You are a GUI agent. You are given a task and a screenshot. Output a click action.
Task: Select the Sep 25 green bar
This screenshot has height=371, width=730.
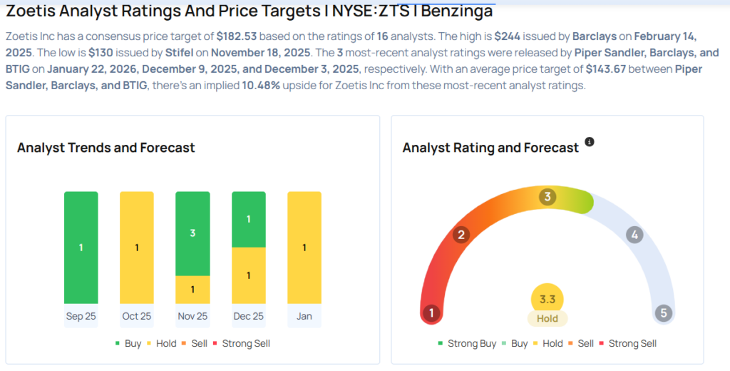pos(81,247)
